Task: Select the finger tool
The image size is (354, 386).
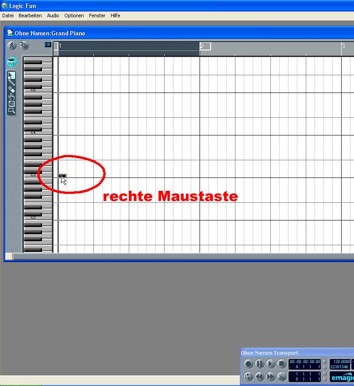Action: click(x=12, y=96)
